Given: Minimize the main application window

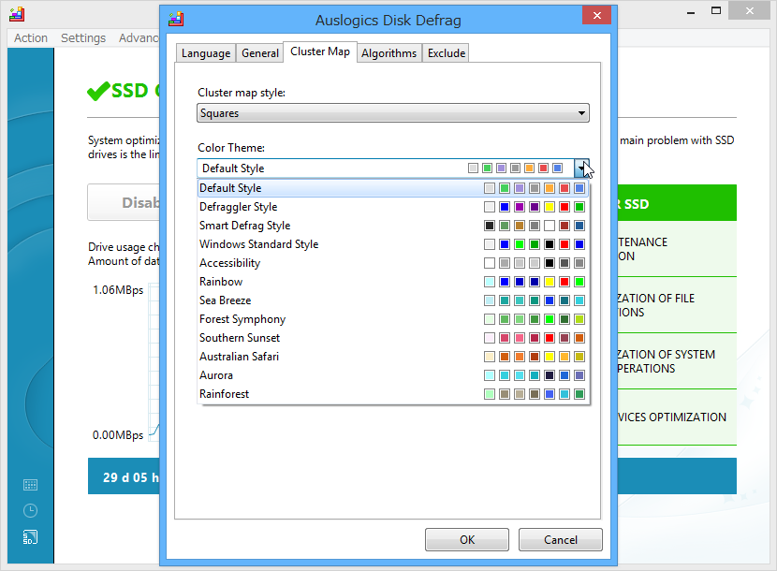Looking at the screenshot, I should coord(690,12).
